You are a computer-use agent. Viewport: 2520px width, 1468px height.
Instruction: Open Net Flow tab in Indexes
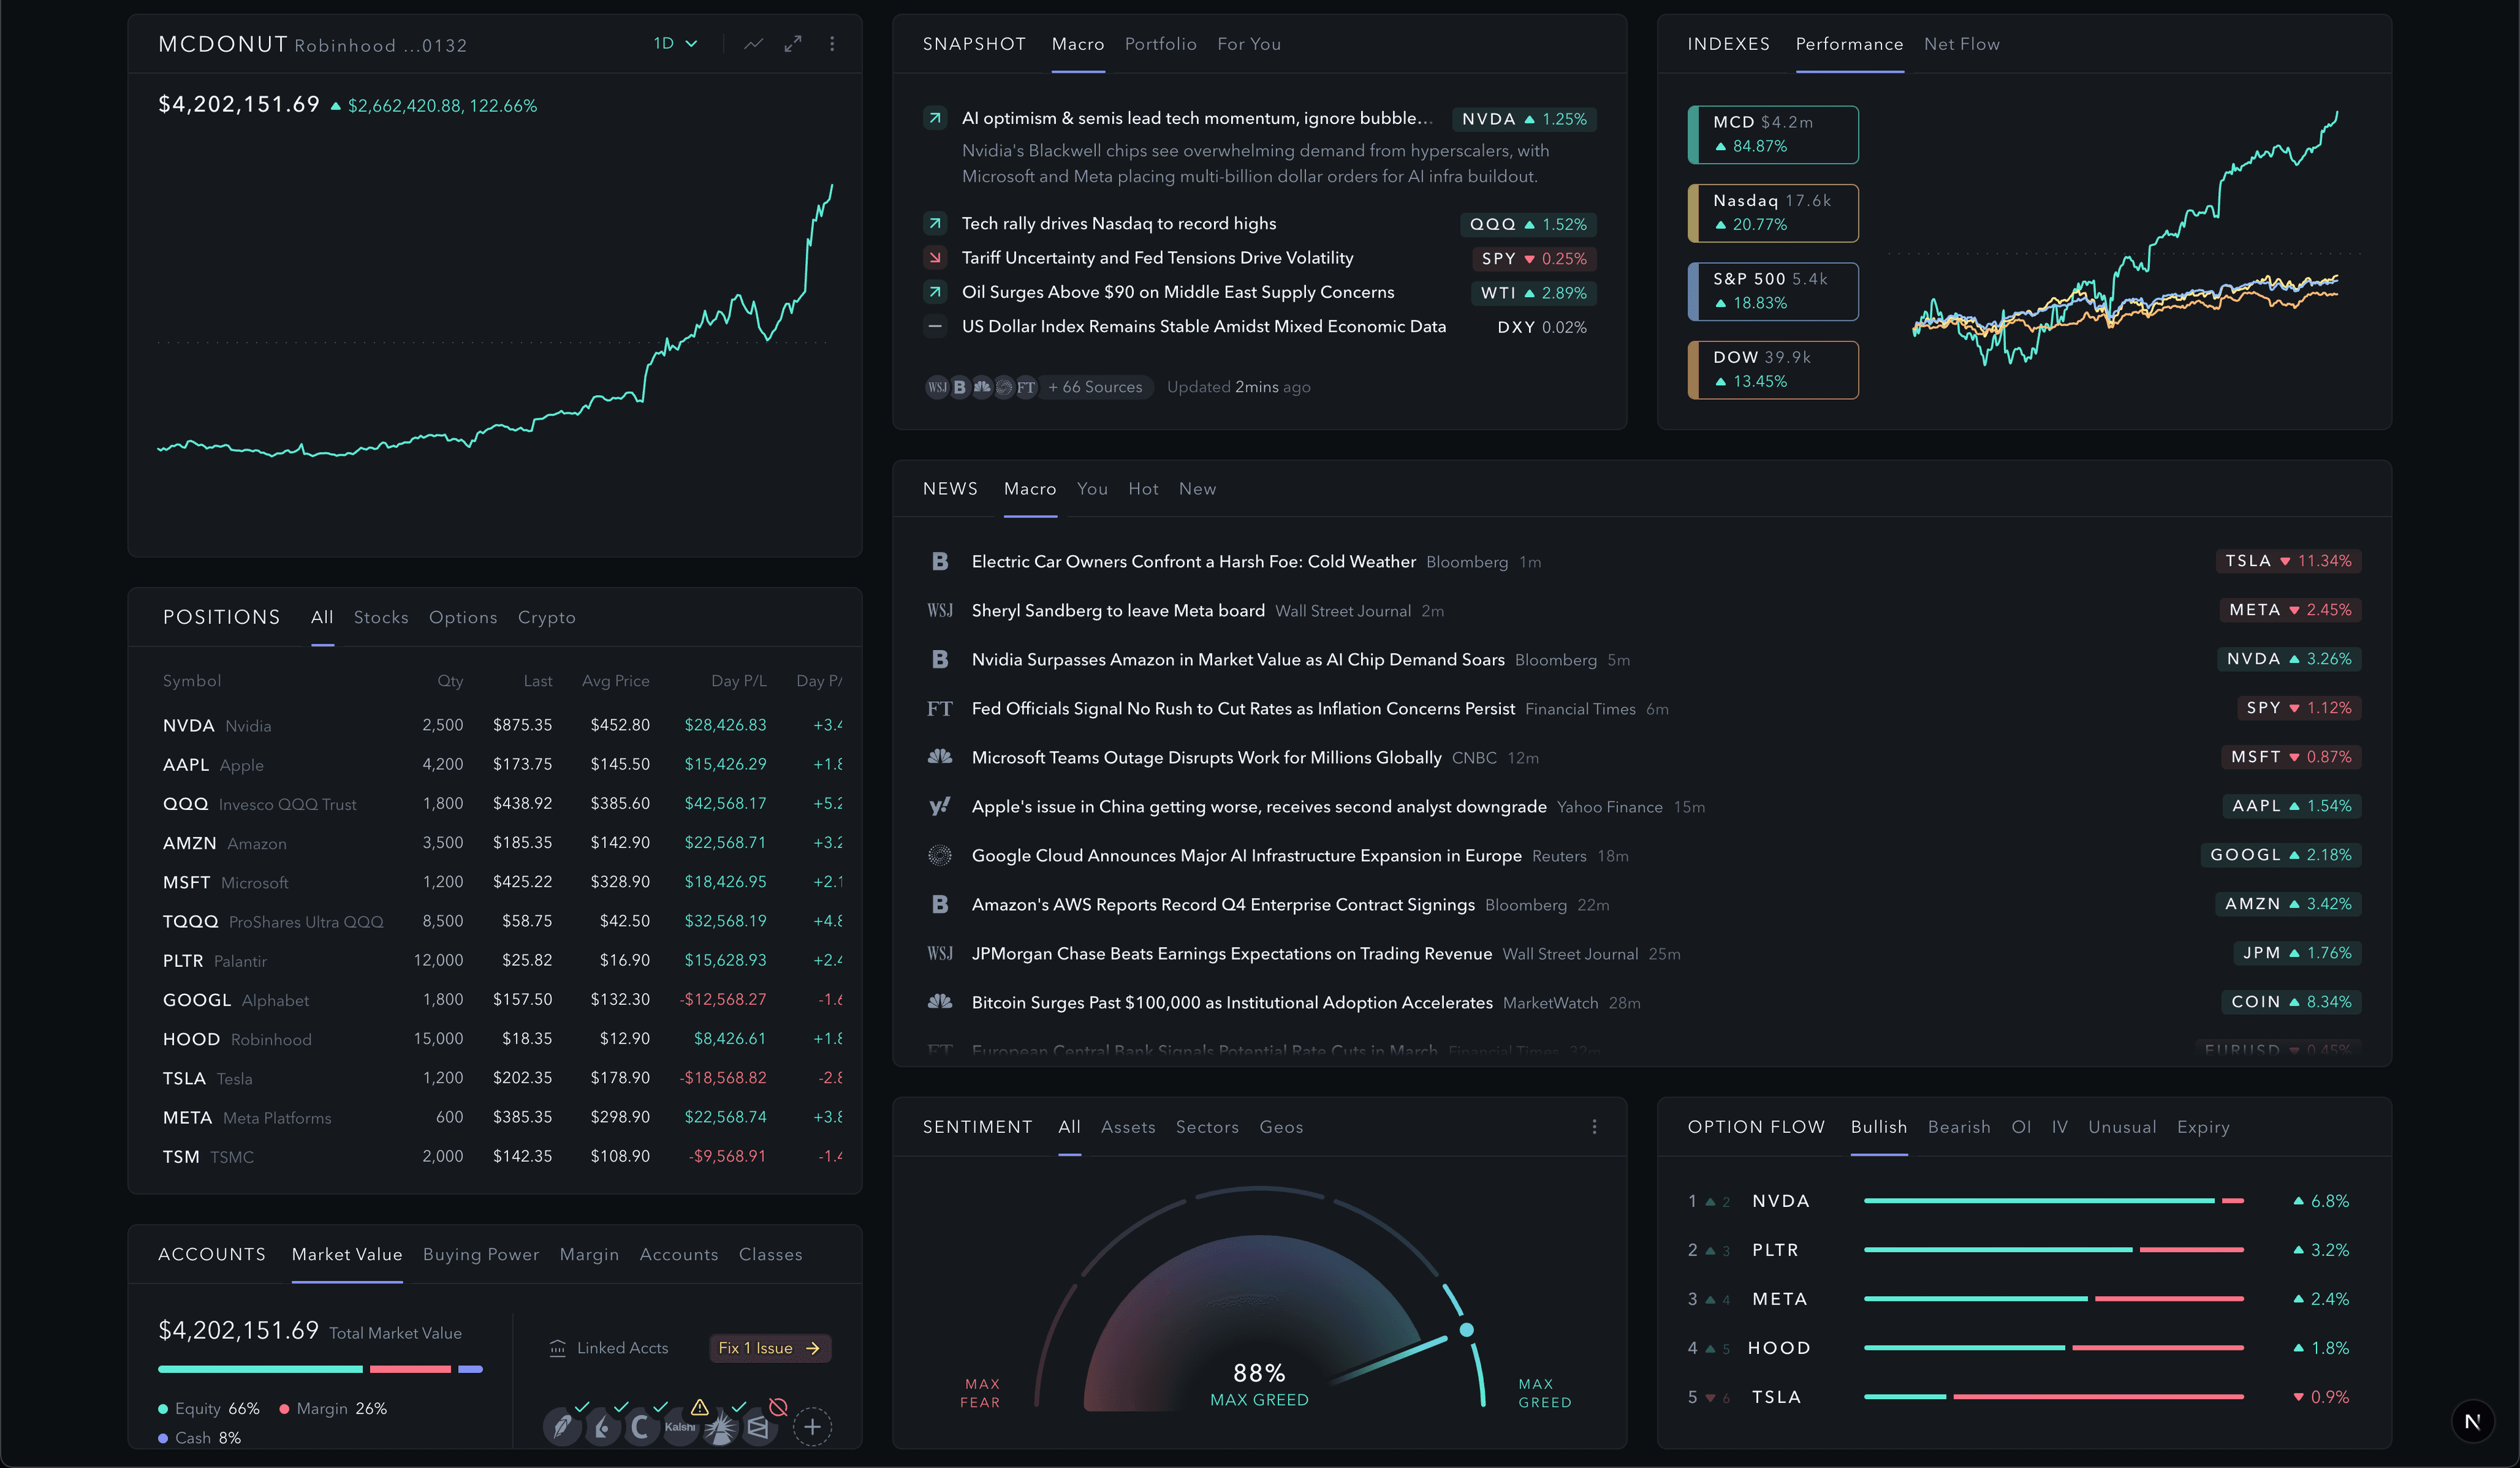1961,44
